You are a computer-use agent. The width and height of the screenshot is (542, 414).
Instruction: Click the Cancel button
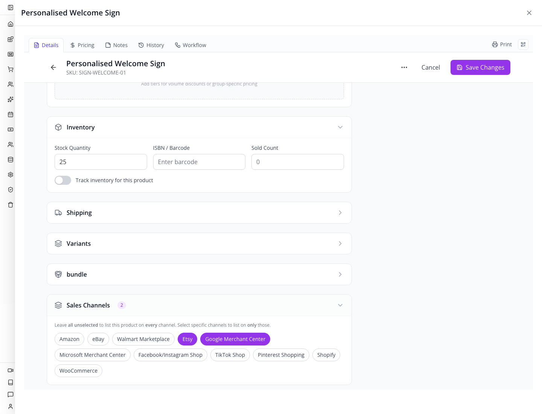coord(431,67)
